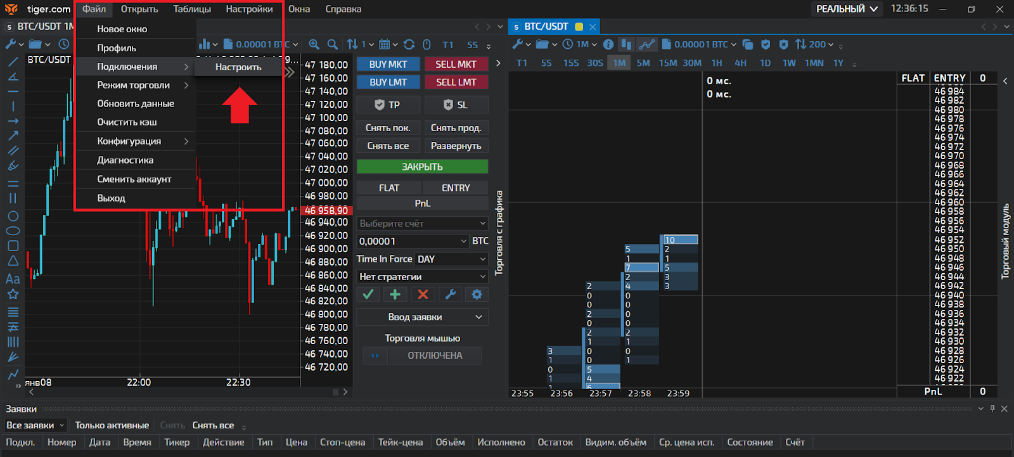Open the Time In Force DAY dropdown
The height and width of the screenshot is (457, 1014).
pos(451,259)
